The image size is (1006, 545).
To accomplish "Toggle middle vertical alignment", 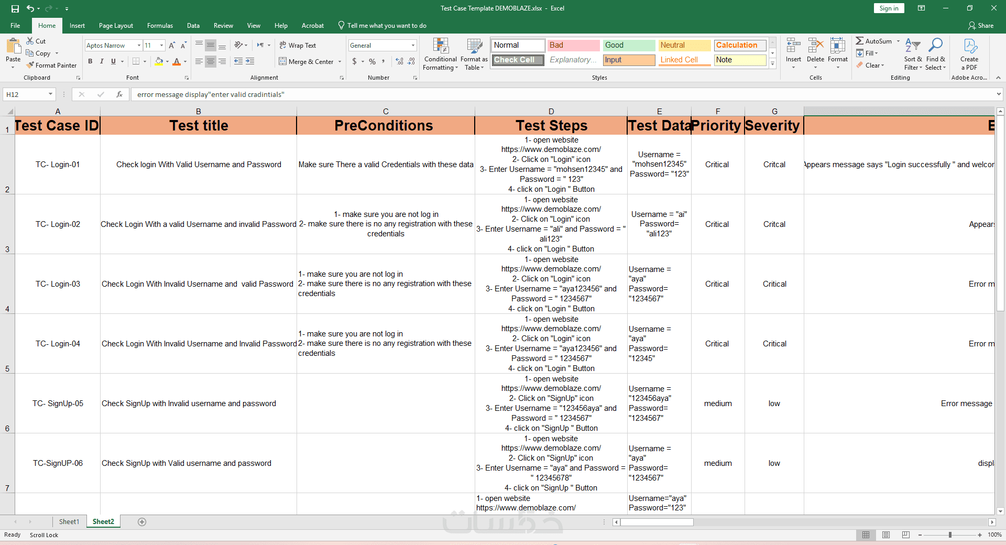I will point(211,45).
